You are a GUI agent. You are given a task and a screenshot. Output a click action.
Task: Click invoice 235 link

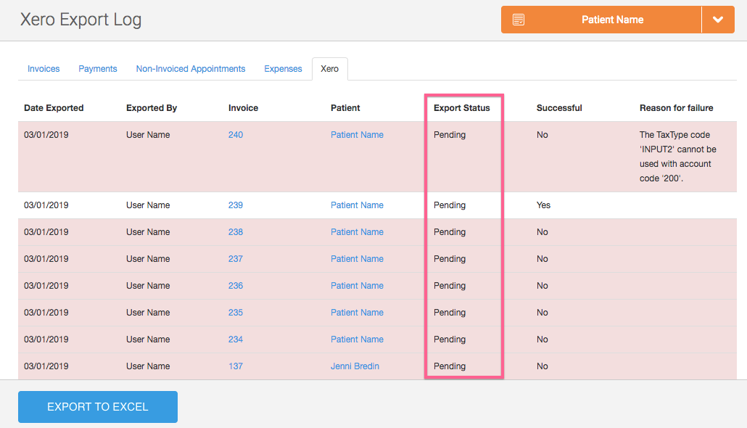pos(236,313)
